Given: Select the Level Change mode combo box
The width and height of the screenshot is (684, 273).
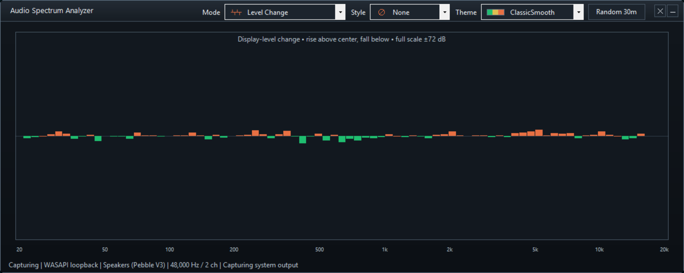Looking at the screenshot, I should click(285, 12).
